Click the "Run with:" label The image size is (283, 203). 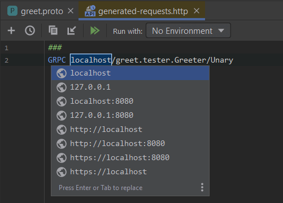click(x=128, y=31)
